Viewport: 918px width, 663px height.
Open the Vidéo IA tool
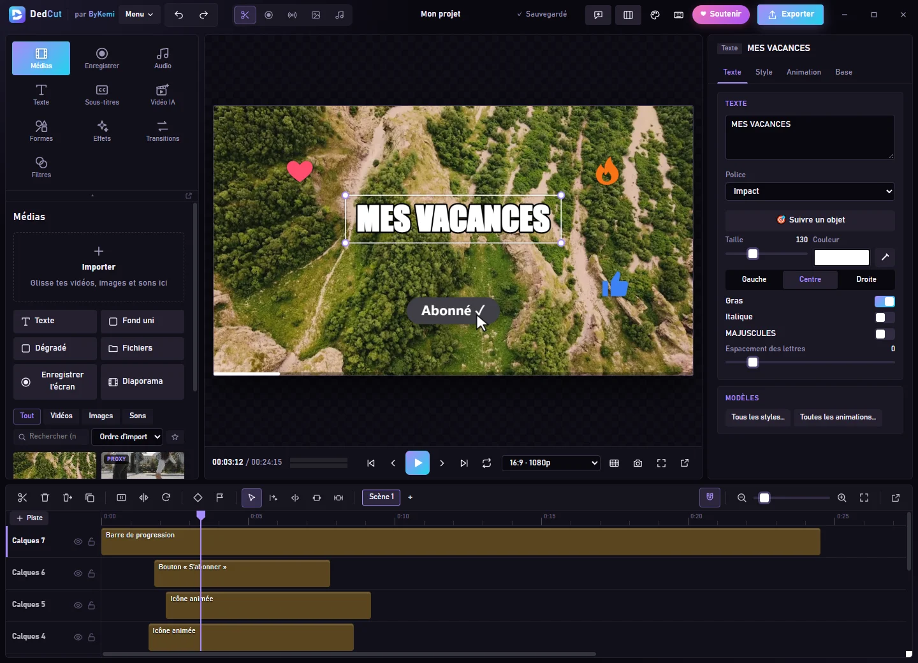[x=163, y=94]
